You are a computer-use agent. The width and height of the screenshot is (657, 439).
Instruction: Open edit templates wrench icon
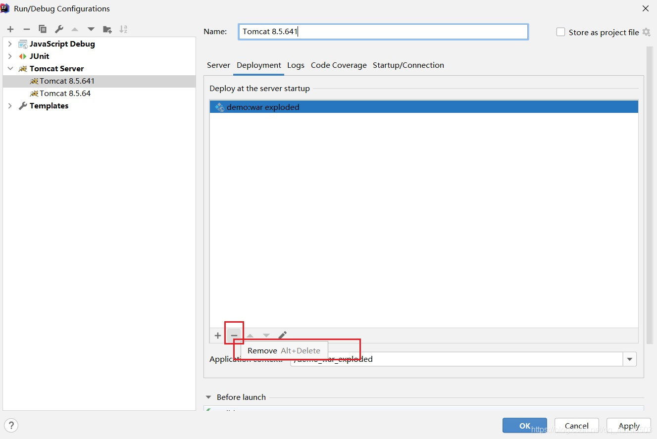point(58,29)
